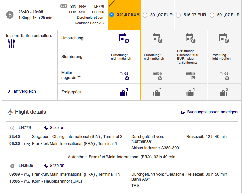Click the Flight details airplane icon

10,112
